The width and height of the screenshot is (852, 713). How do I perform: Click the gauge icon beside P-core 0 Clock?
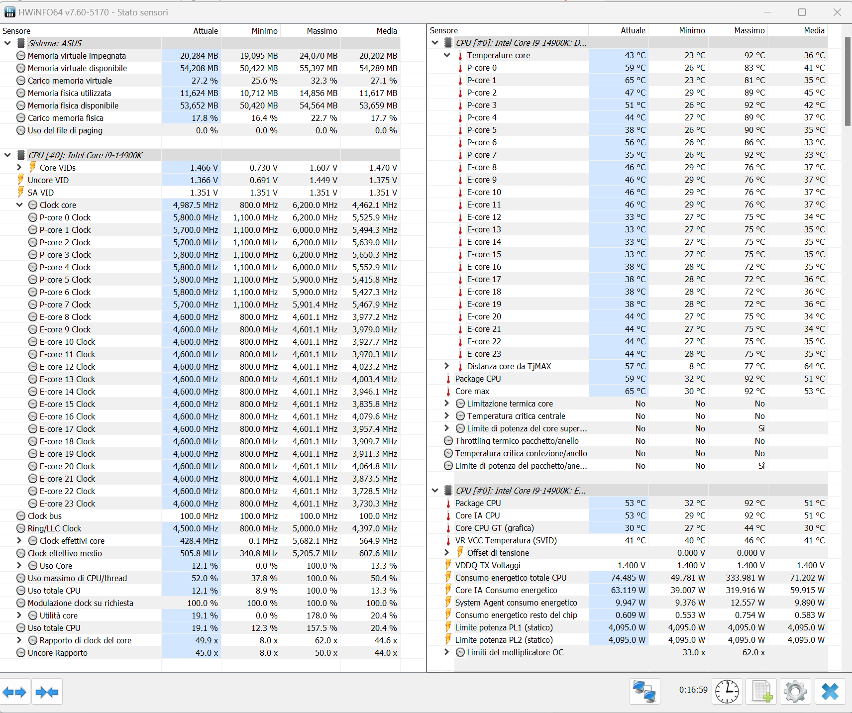tap(33, 217)
